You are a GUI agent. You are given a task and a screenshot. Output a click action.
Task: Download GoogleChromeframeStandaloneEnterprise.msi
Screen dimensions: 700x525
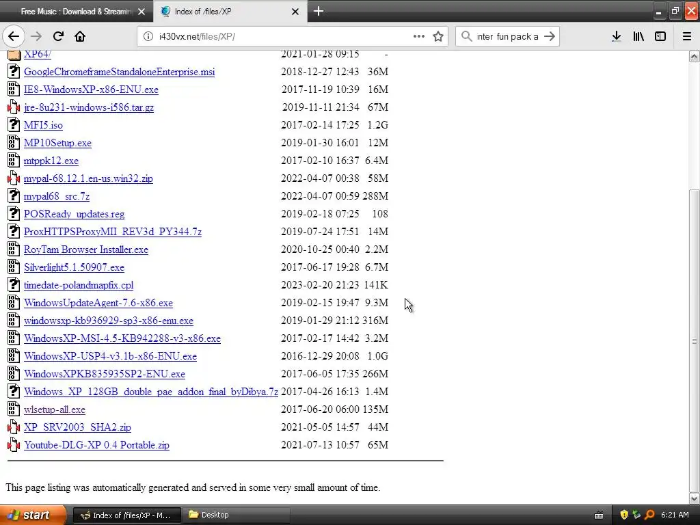click(119, 72)
